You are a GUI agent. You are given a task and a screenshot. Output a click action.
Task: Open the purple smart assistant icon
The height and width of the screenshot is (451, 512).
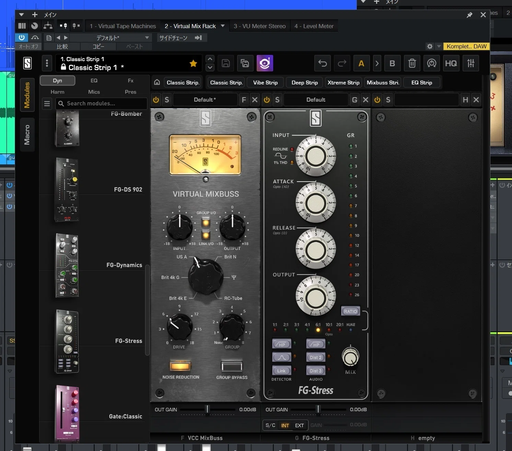coord(265,63)
